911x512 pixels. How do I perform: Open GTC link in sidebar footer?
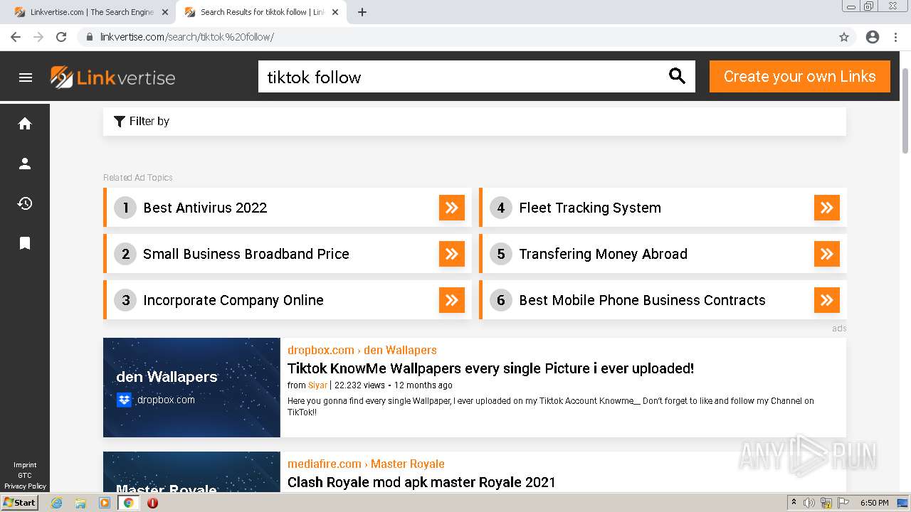tap(25, 476)
